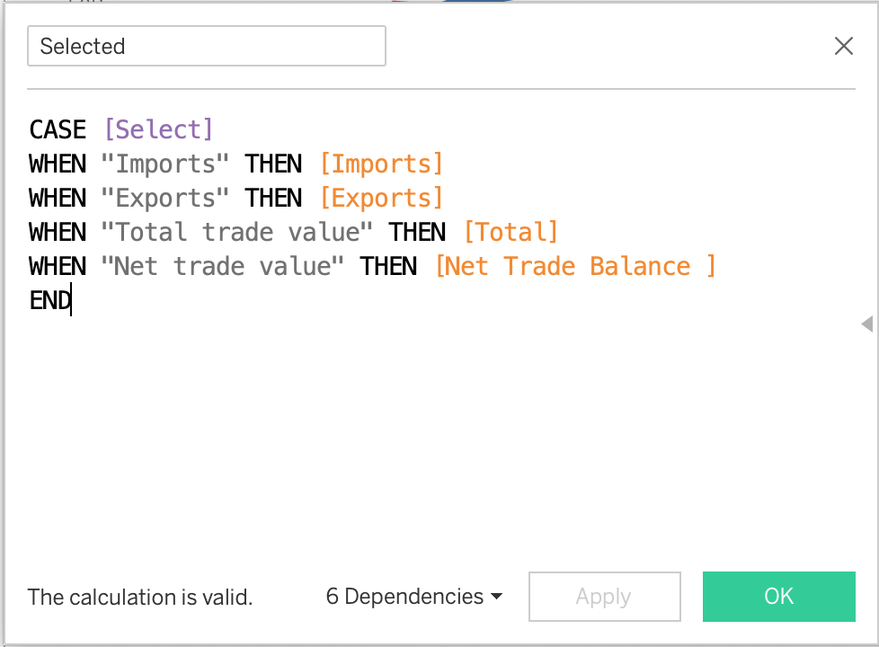Click the [Net Trade Balance ] field reference
Viewport: 879px width, 647px height.
pyautogui.click(x=575, y=266)
